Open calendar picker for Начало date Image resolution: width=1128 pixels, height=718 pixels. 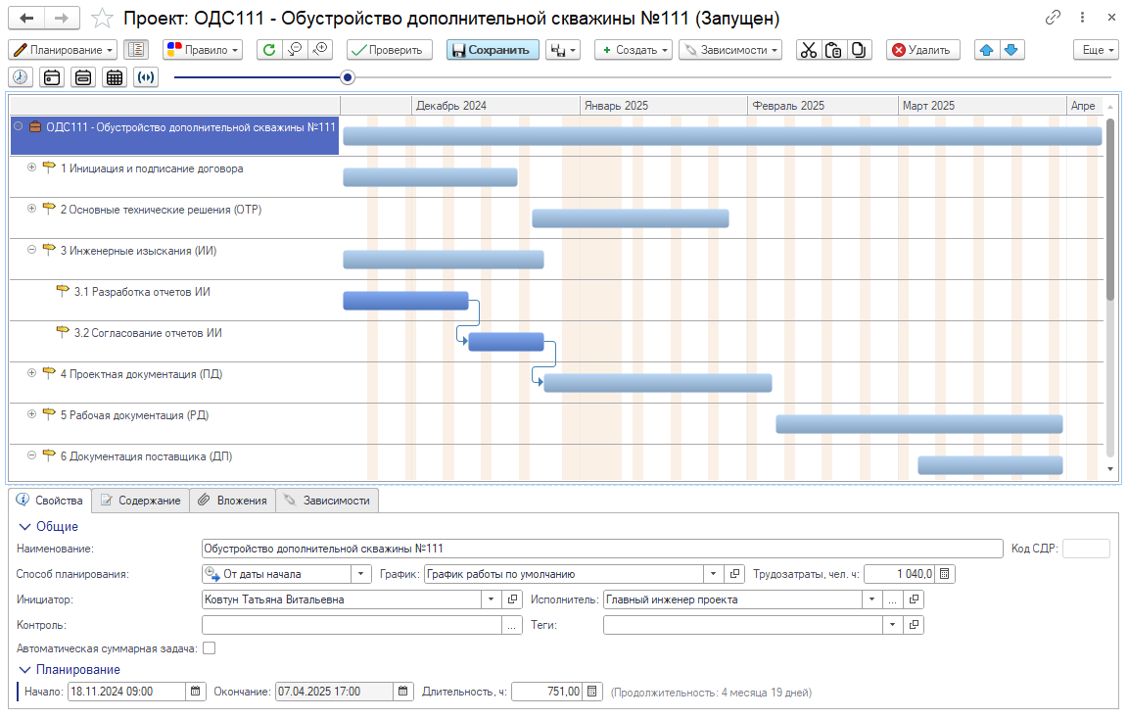click(x=196, y=692)
